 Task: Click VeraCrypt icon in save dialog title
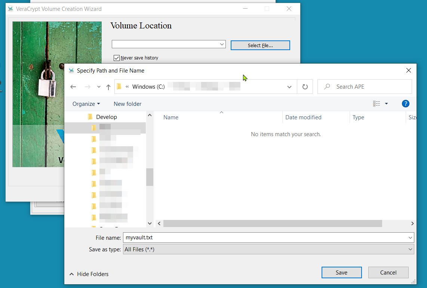(71, 71)
